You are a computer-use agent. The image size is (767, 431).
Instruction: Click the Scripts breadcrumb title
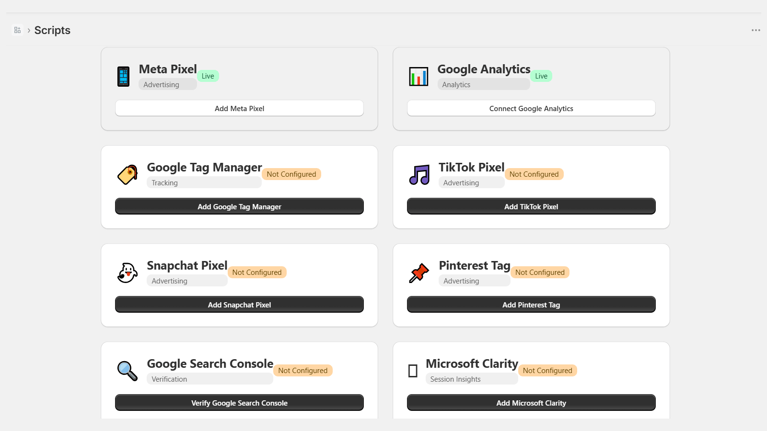[52, 30]
